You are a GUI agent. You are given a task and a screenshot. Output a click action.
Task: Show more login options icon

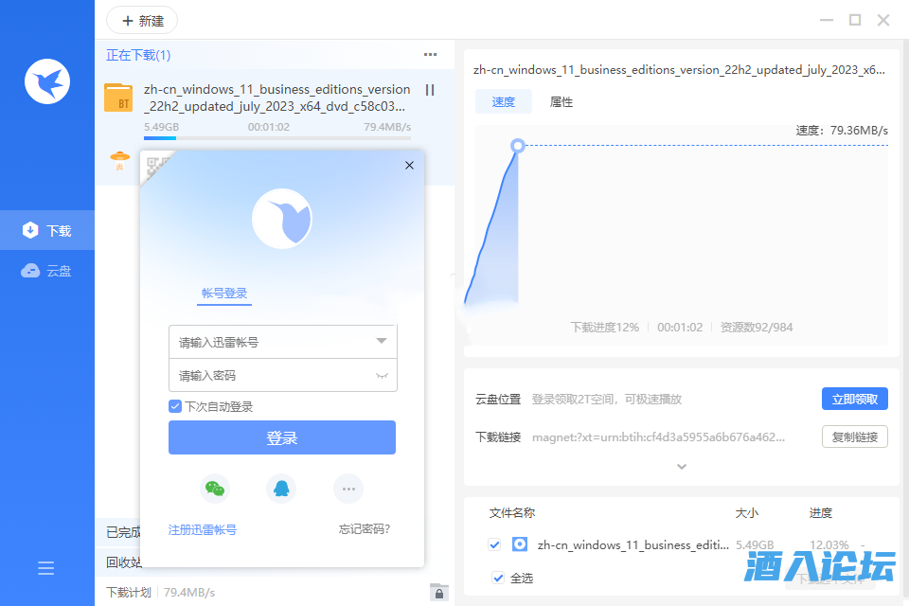pos(348,489)
